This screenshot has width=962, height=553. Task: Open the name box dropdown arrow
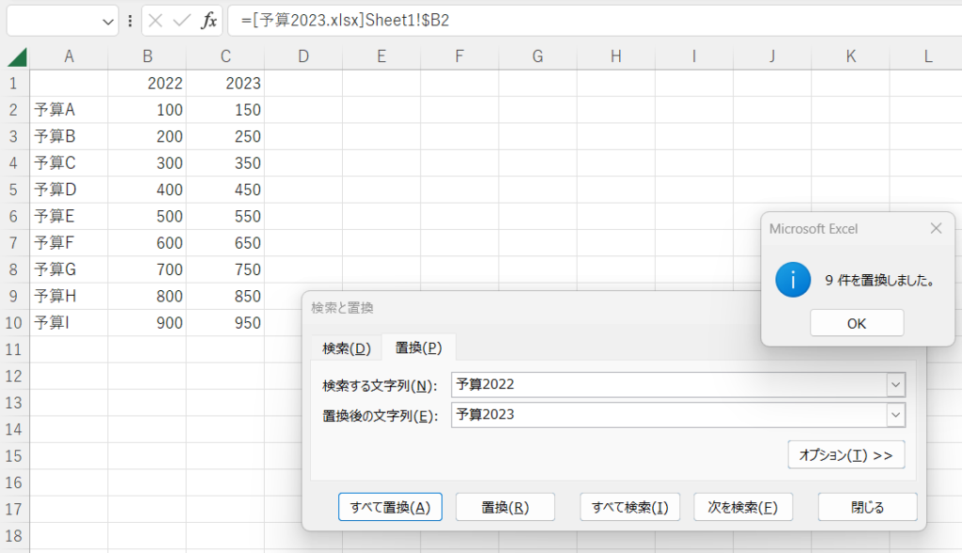pos(108,21)
